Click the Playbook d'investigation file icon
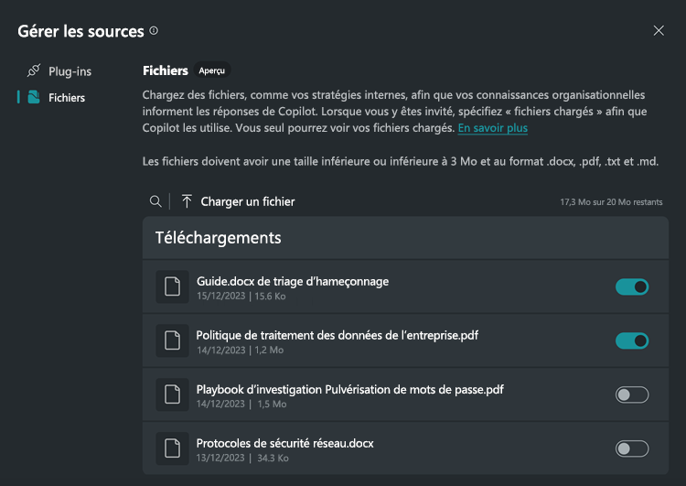The height and width of the screenshot is (486, 686). 172,395
